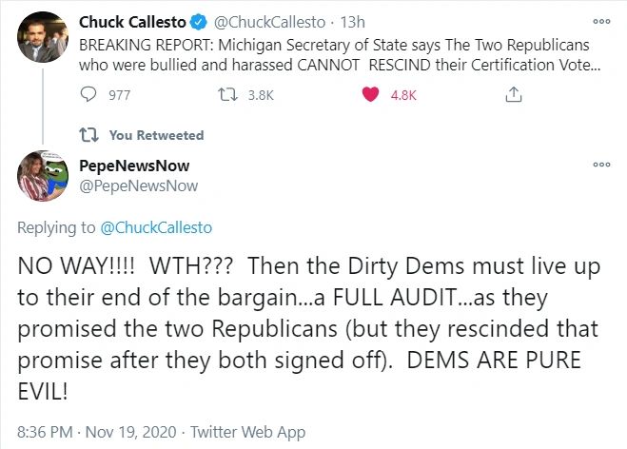Click the retweet icon on Chuck Callesto's tweet
Screen dimensions: 627x449
click(227, 95)
